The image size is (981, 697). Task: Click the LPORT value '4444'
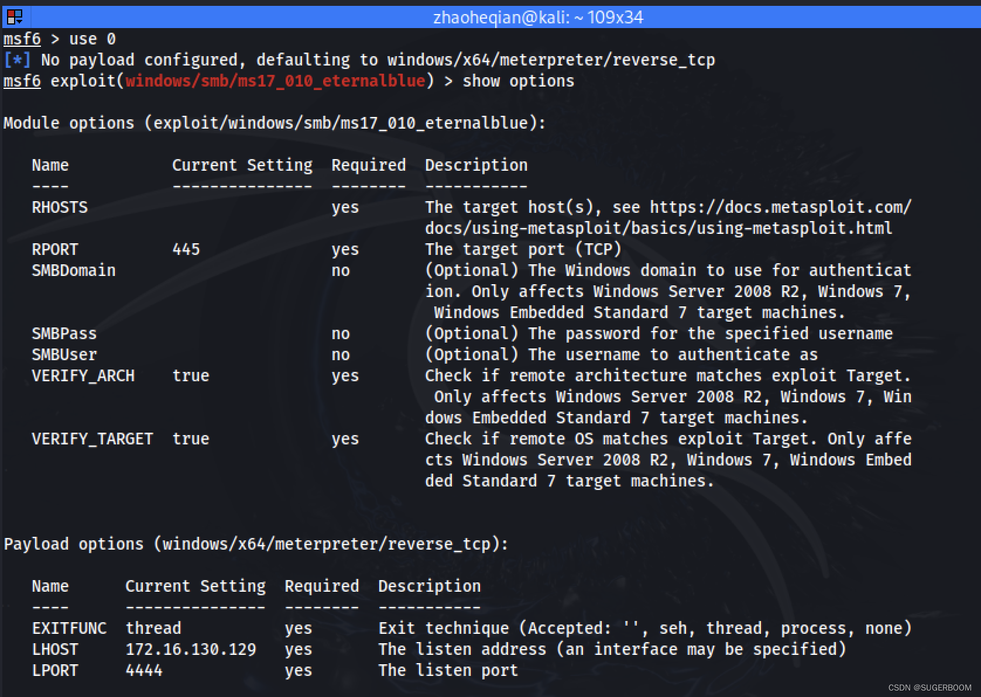pos(144,671)
